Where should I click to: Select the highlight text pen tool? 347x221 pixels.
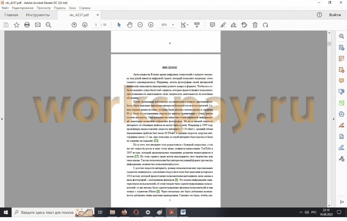click(223, 25)
